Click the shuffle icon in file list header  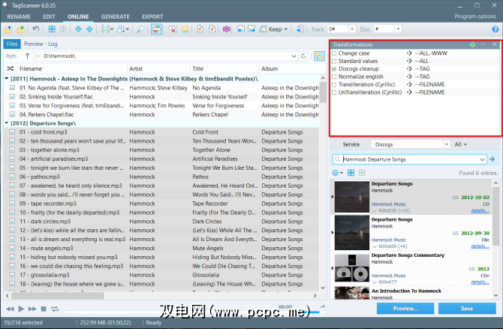[x=11, y=68]
